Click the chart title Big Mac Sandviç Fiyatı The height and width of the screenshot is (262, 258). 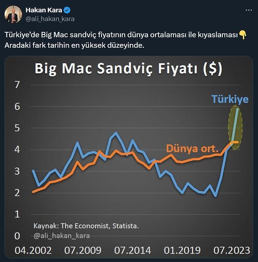click(x=129, y=68)
